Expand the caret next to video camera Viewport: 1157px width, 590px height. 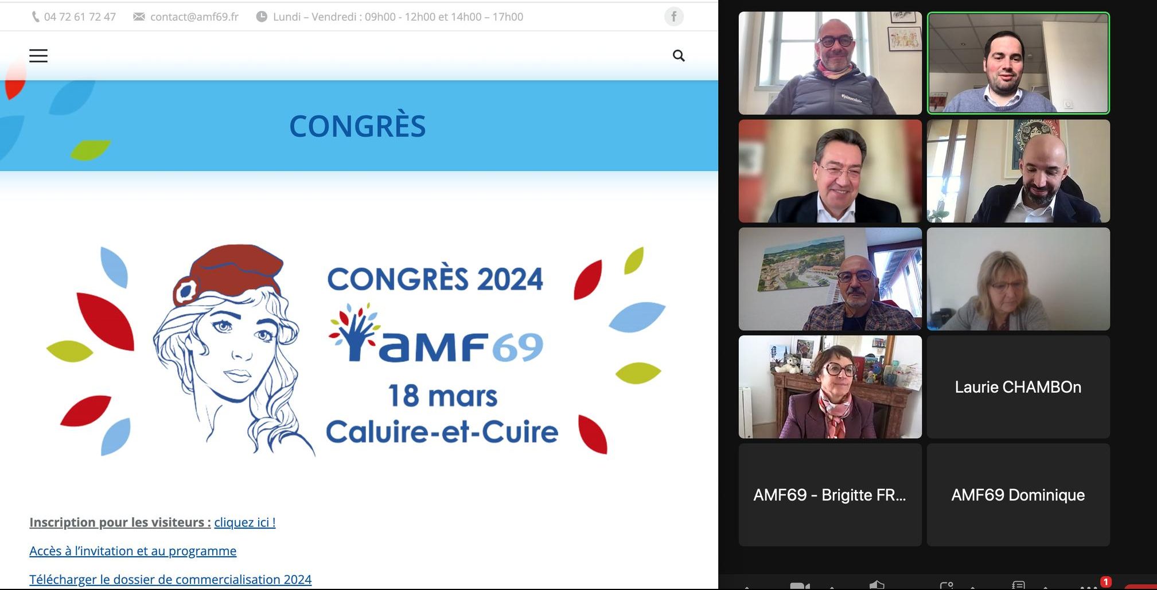(x=832, y=588)
